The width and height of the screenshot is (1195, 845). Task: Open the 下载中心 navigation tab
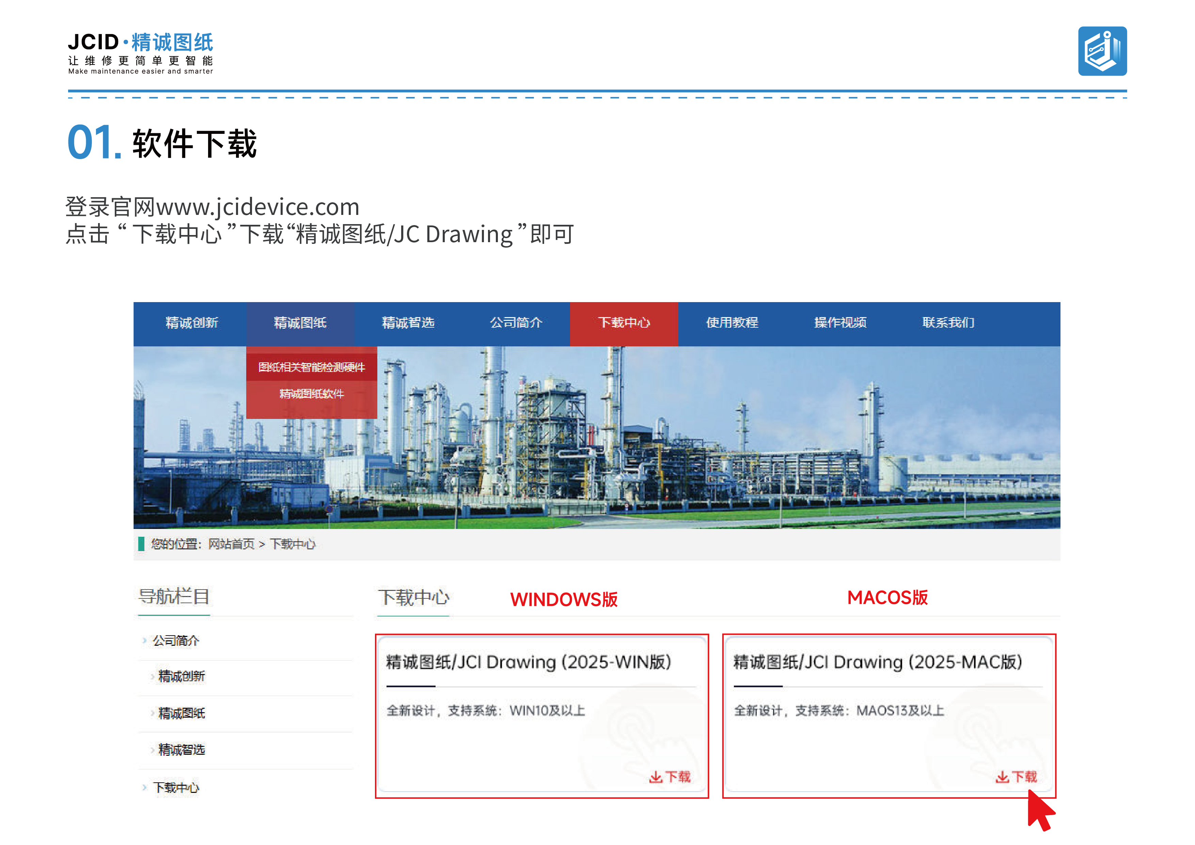pos(624,323)
